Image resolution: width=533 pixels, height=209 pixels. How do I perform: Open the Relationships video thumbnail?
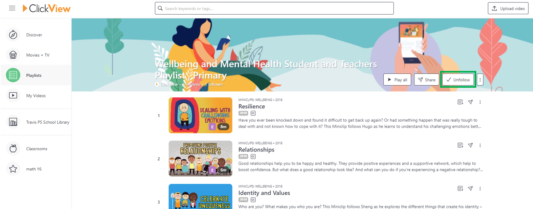(201, 159)
